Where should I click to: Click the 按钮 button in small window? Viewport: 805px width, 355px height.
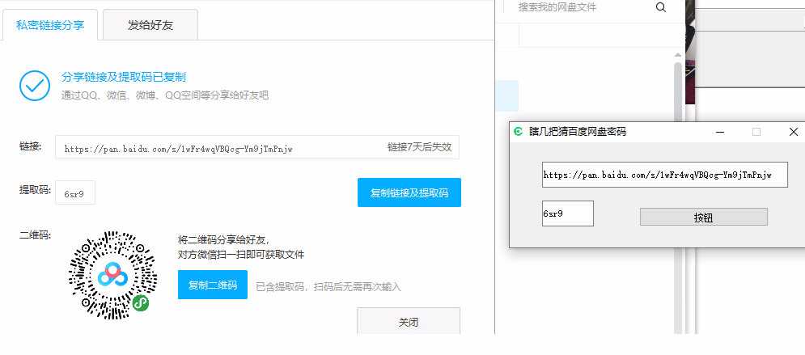pyautogui.click(x=703, y=217)
